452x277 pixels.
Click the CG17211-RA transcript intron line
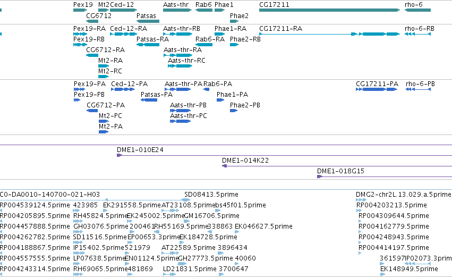click(305, 34)
